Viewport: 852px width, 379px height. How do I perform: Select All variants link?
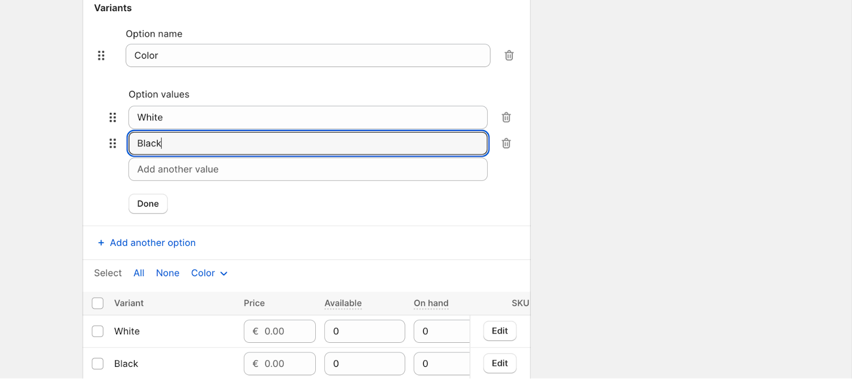pyautogui.click(x=138, y=273)
